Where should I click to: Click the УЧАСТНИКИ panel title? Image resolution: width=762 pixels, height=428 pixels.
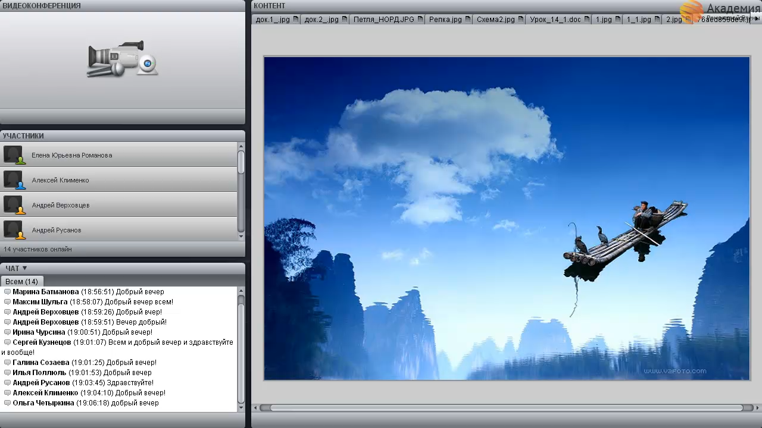23,136
